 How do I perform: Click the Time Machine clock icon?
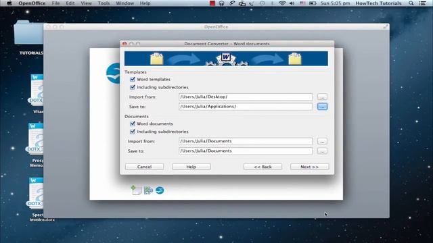click(262, 3)
